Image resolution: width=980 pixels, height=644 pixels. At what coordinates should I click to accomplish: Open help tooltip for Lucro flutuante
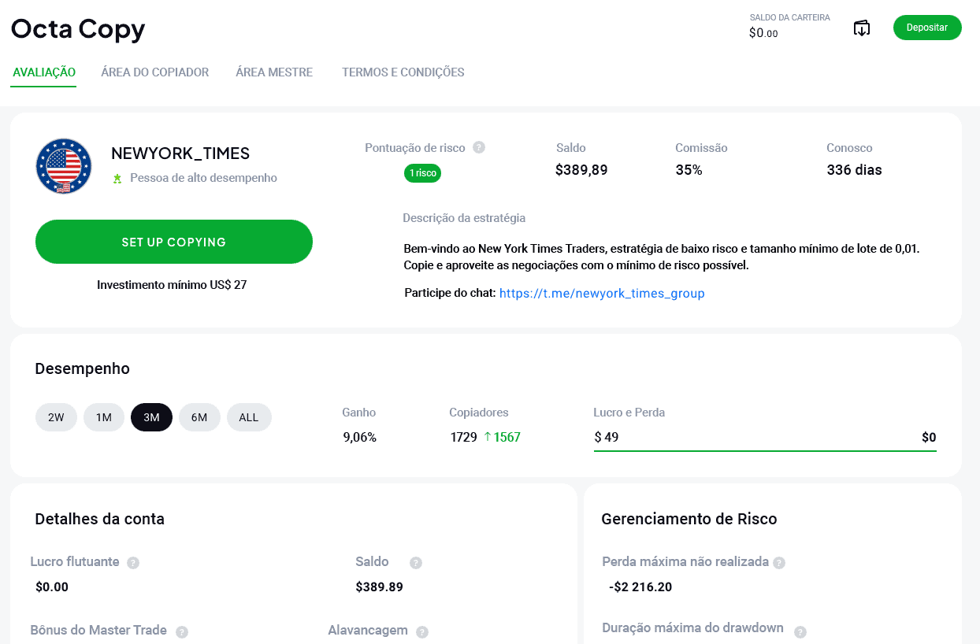coord(132,562)
